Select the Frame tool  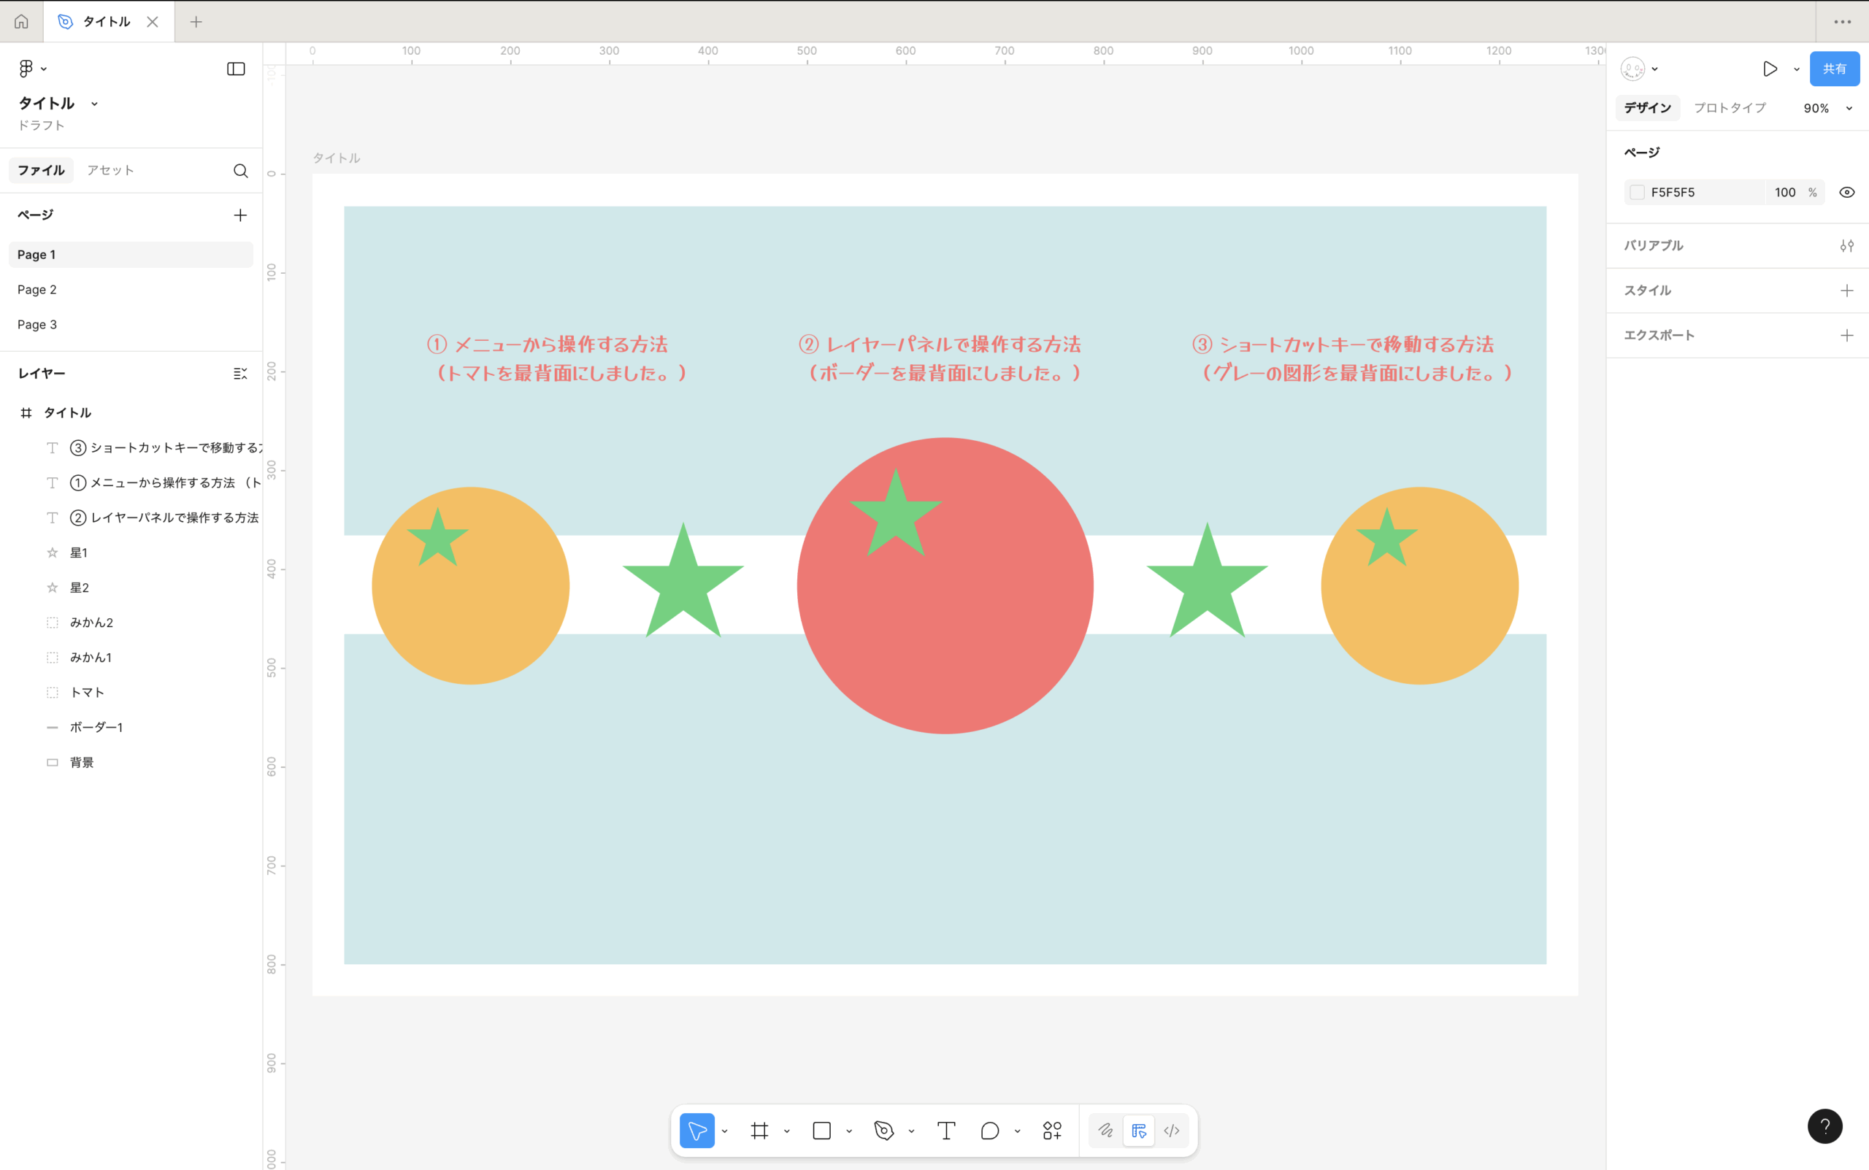(x=759, y=1130)
